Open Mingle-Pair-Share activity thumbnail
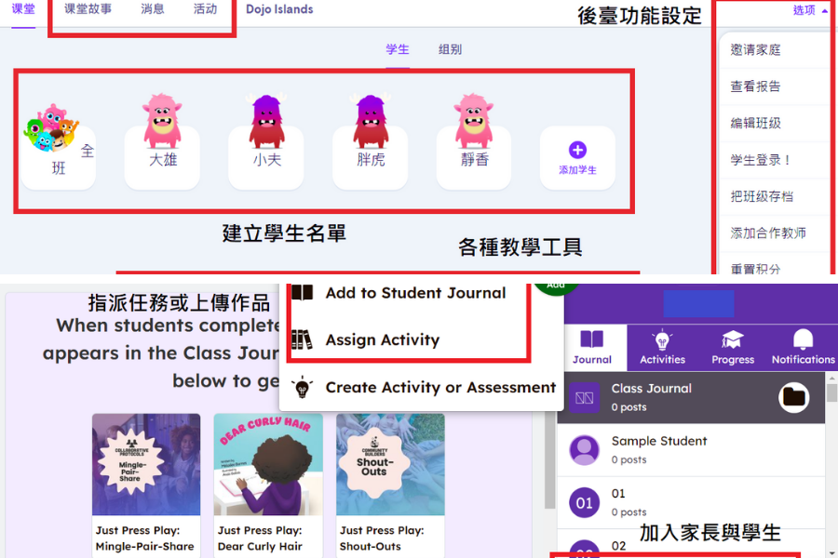This screenshot has width=838, height=558. [x=146, y=464]
